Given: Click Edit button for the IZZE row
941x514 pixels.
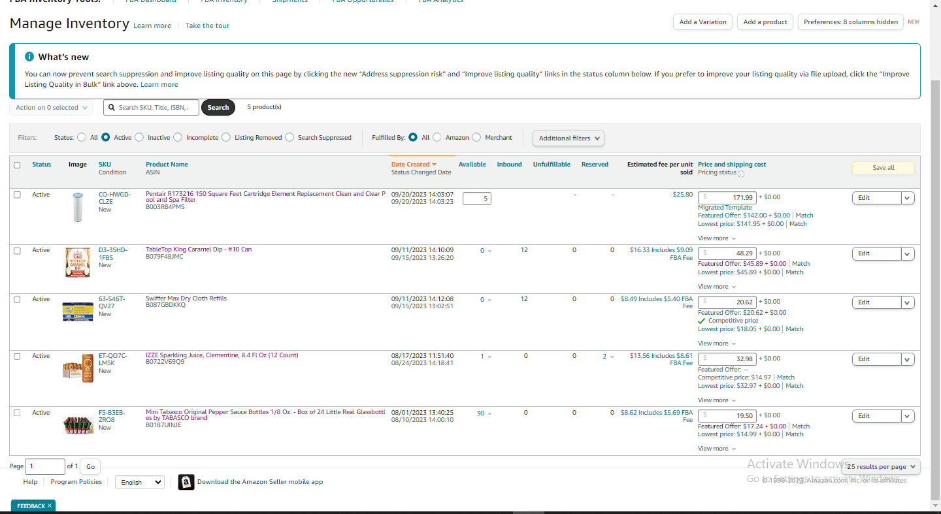Looking at the screenshot, I should pyautogui.click(x=876, y=359).
